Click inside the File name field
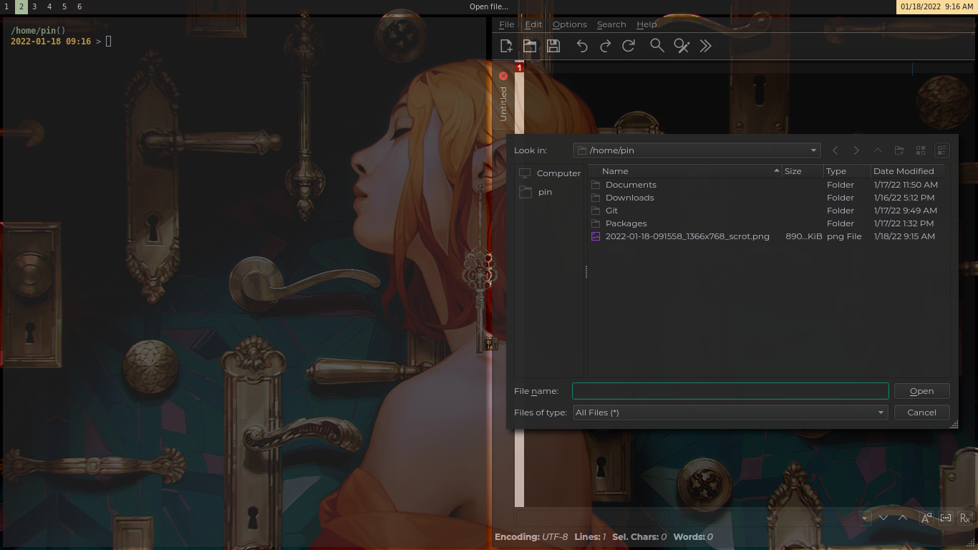The height and width of the screenshot is (550, 978). point(730,390)
